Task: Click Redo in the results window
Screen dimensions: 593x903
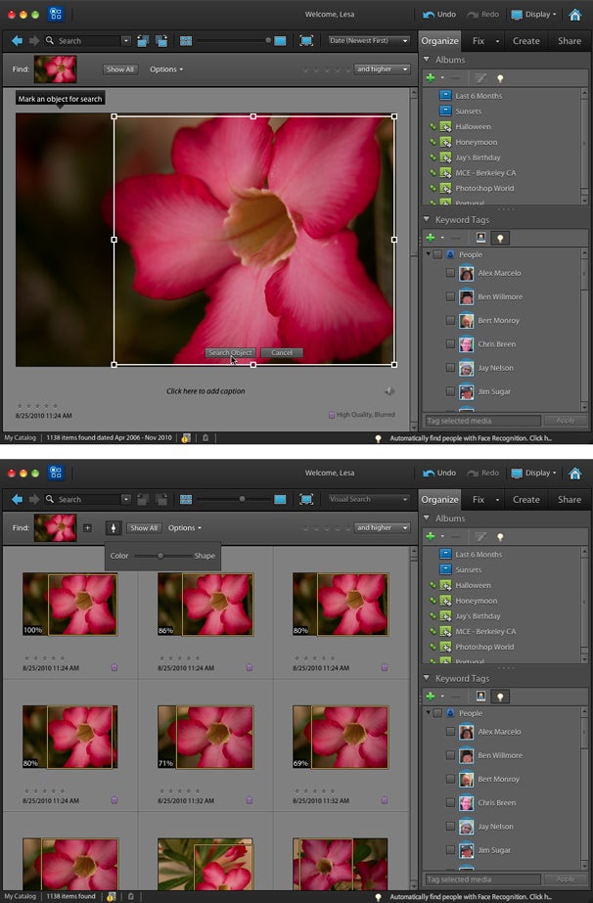Action: [x=483, y=473]
